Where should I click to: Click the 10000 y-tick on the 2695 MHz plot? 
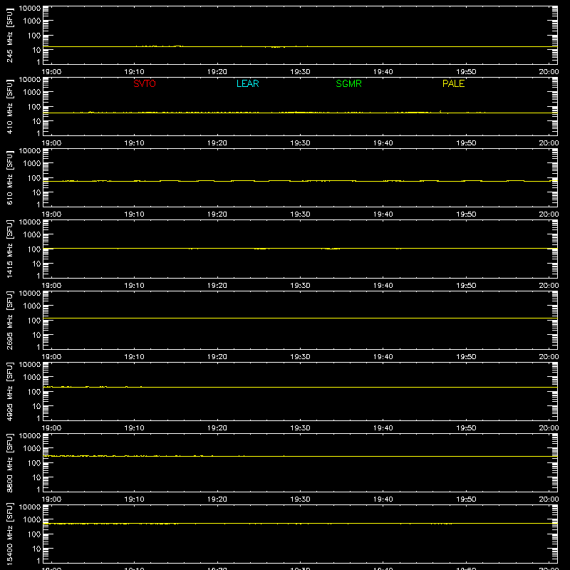click(30, 293)
